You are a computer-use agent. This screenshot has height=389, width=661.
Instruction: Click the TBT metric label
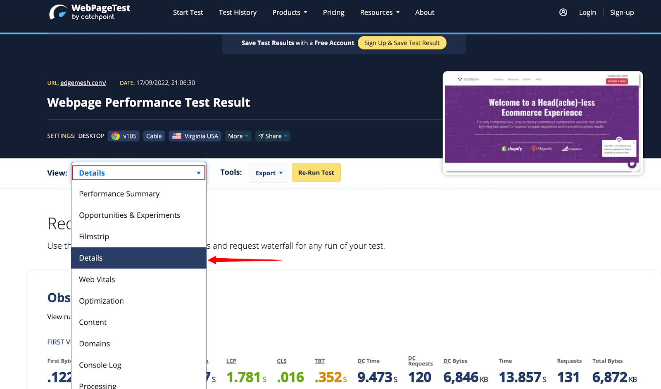[x=320, y=361]
